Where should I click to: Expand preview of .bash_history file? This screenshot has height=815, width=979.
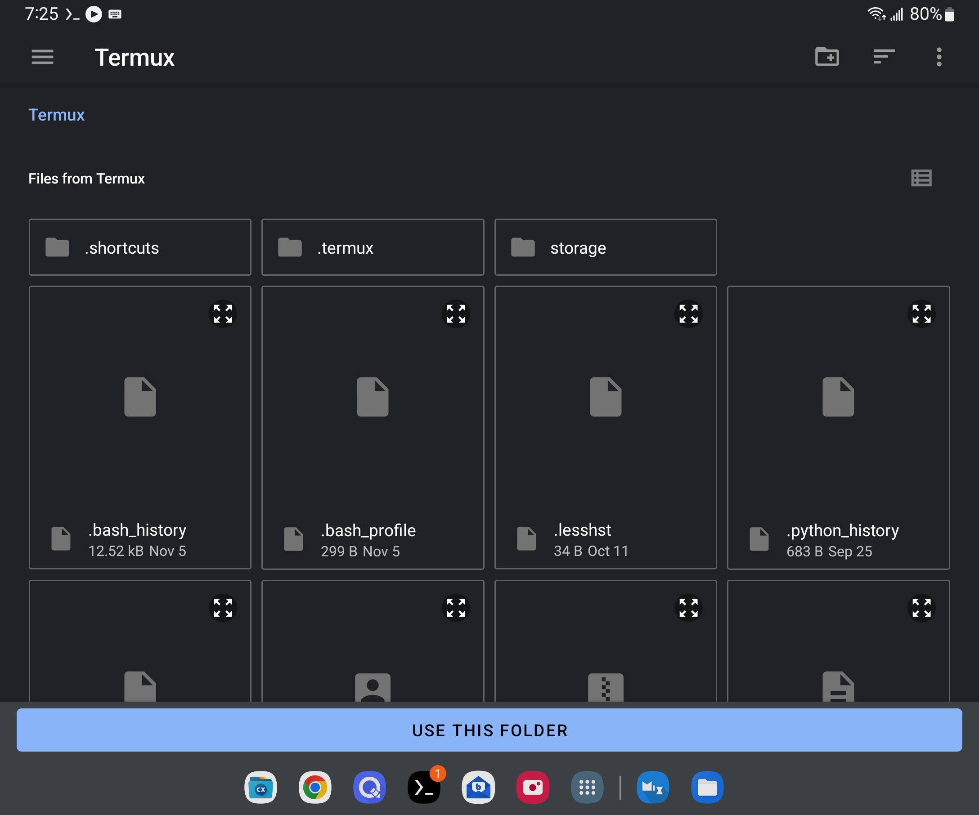(223, 313)
